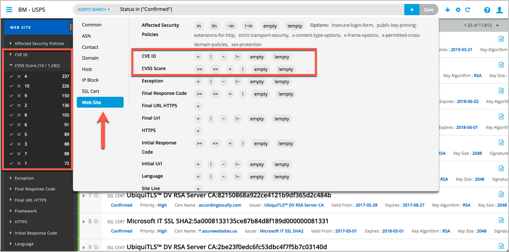Refresh results with the reload icon

coord(468,10)
